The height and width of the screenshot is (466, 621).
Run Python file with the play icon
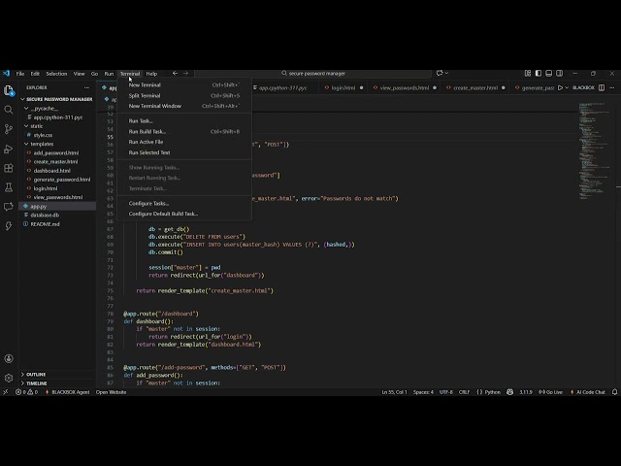(560, 87)
